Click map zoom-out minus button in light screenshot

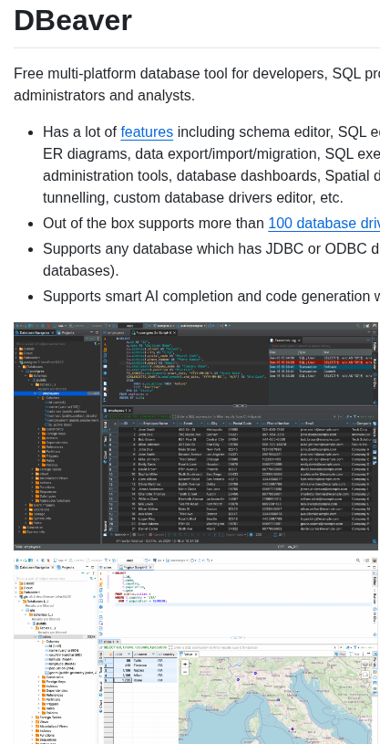click(185, 671)
